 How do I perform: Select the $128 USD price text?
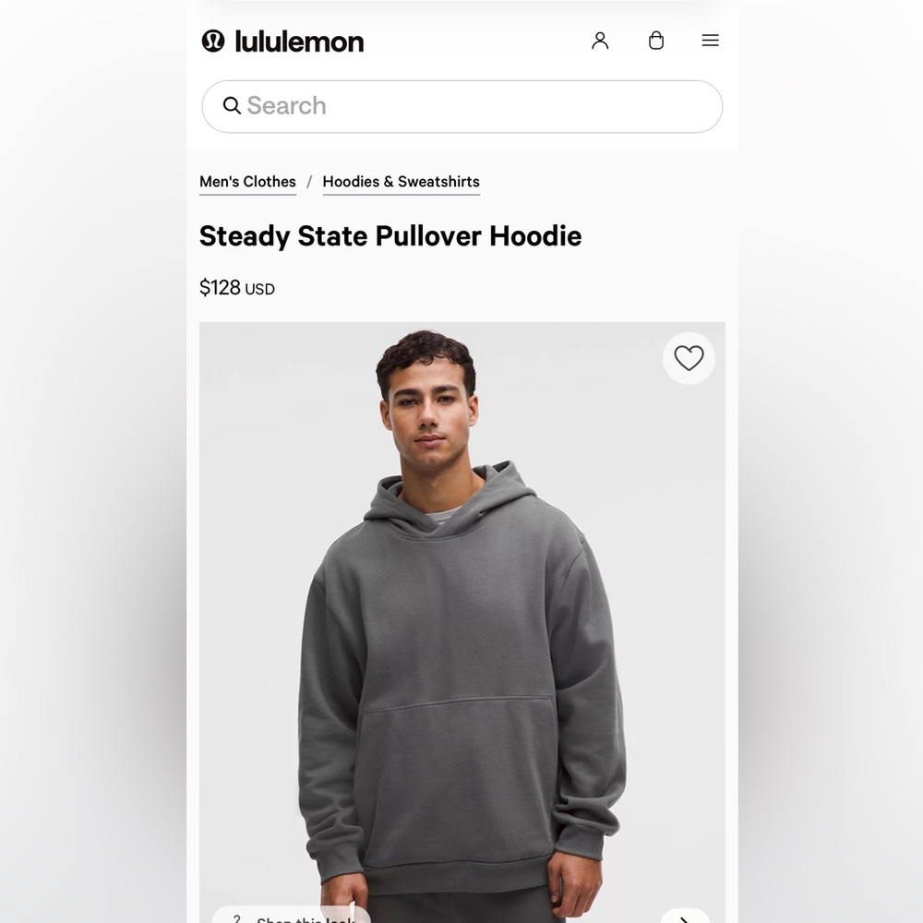coord(236,288)
